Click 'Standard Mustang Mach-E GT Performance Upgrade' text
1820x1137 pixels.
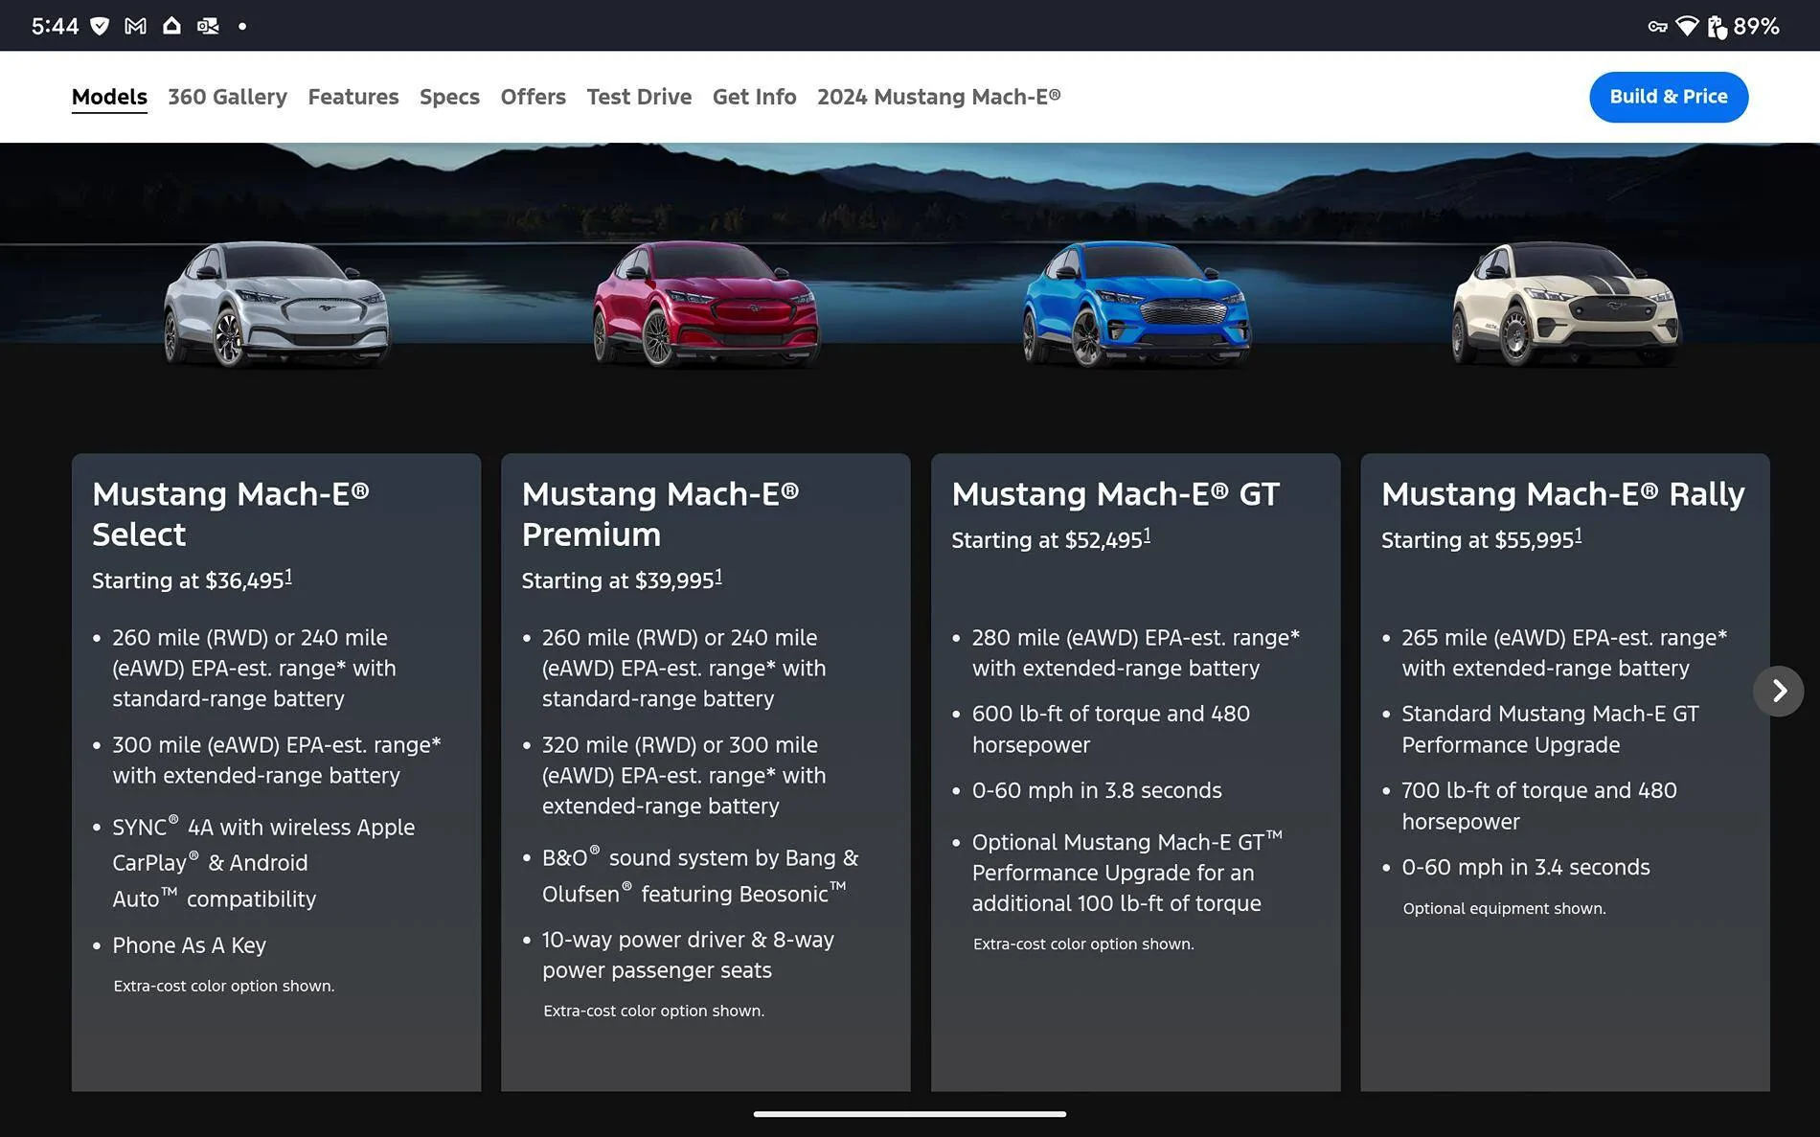coord(1550,729)
